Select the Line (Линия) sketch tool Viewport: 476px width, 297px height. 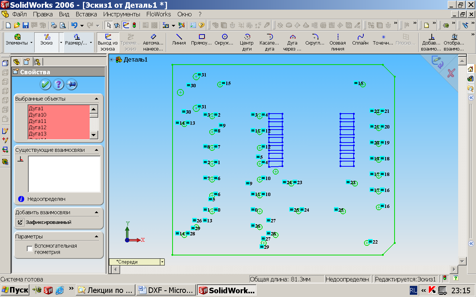[x=179, y=40]
